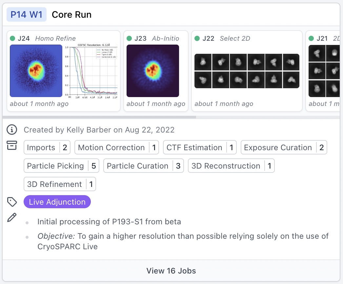
Task: Click J22 green status dot
Action: [x=197, y=38]
